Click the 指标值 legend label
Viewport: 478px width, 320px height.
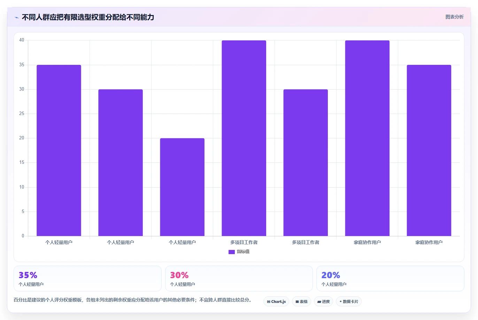point(243,252)
